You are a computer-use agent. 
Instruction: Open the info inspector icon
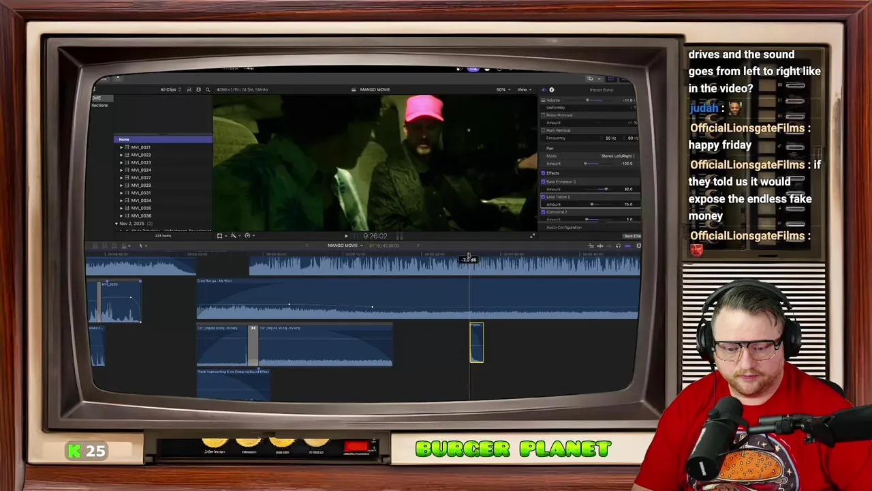pyautogui.click(x=552, y=89)
